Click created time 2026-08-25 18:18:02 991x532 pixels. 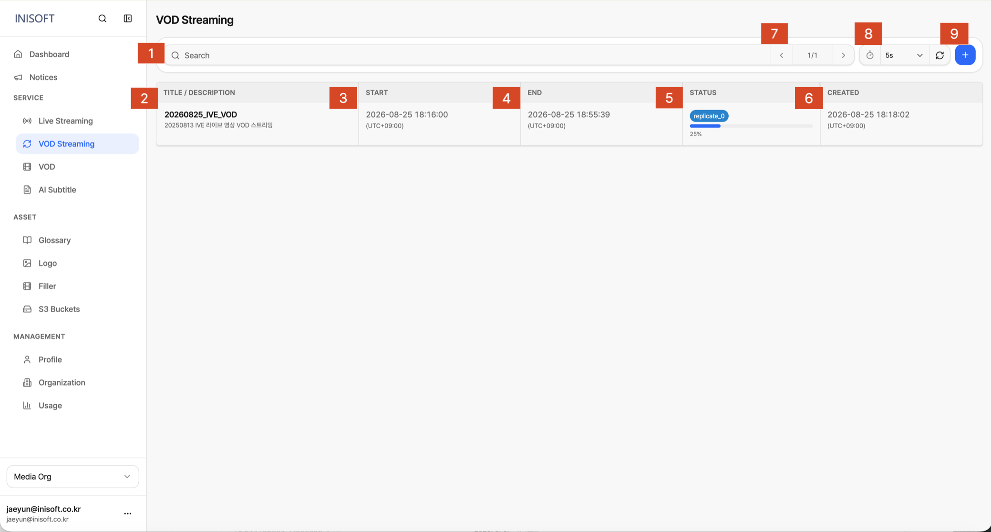868,114
